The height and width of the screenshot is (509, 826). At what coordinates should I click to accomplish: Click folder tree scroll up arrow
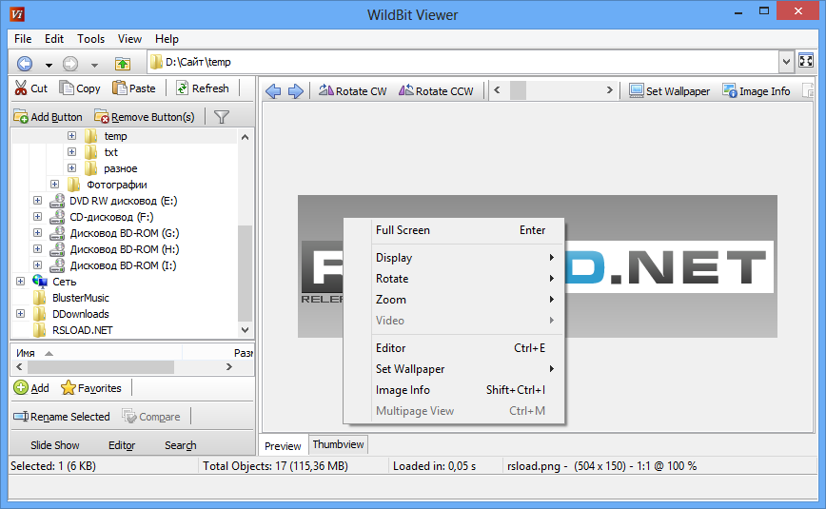[245, 137]
